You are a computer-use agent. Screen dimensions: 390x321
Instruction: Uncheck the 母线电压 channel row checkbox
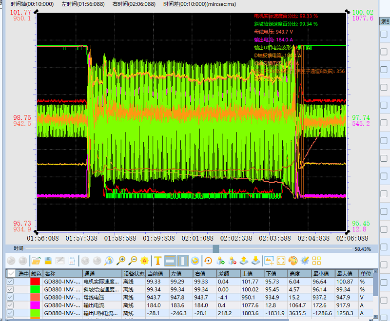(x=10, y=297)
